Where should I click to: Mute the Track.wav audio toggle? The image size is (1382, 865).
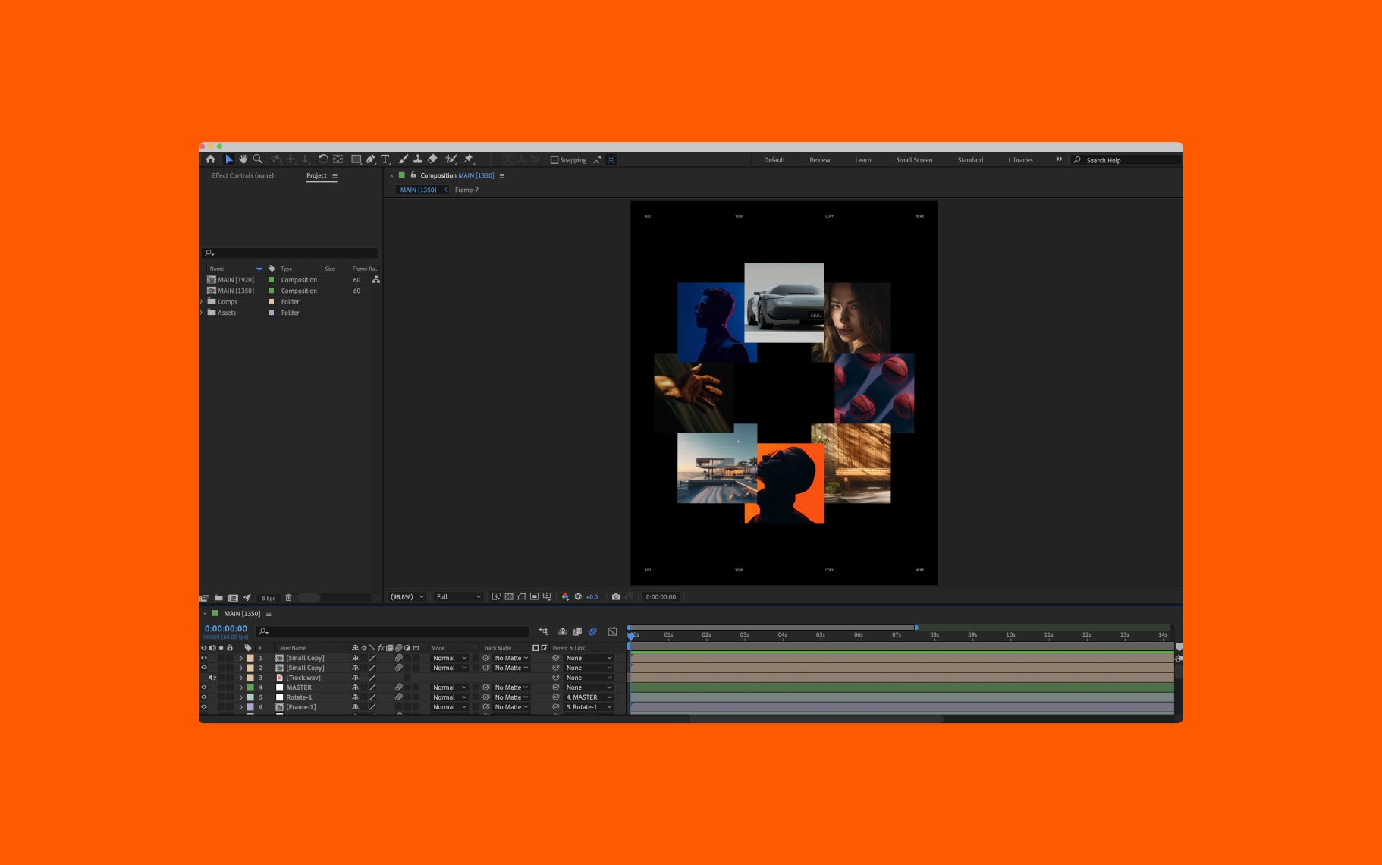coord(212,678)
